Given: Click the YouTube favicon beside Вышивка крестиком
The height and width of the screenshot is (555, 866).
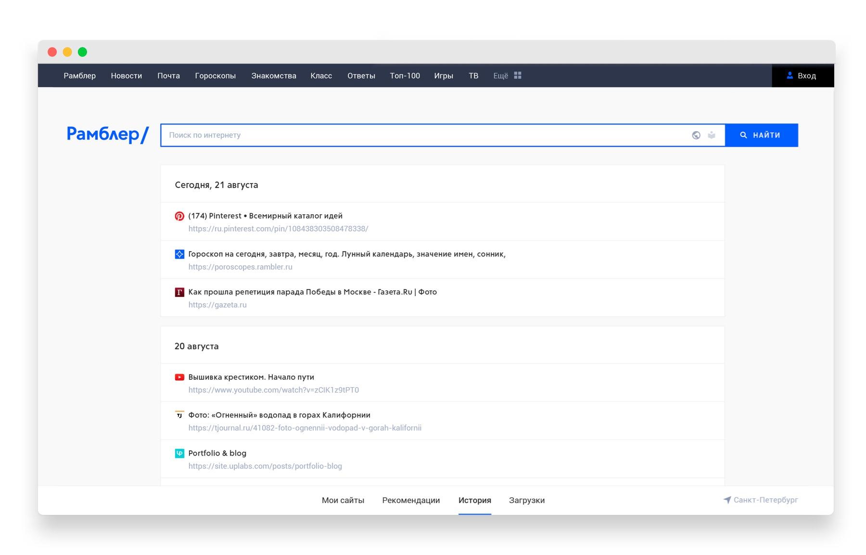Looking at the screenshot, I should click(x=179, y=377).
